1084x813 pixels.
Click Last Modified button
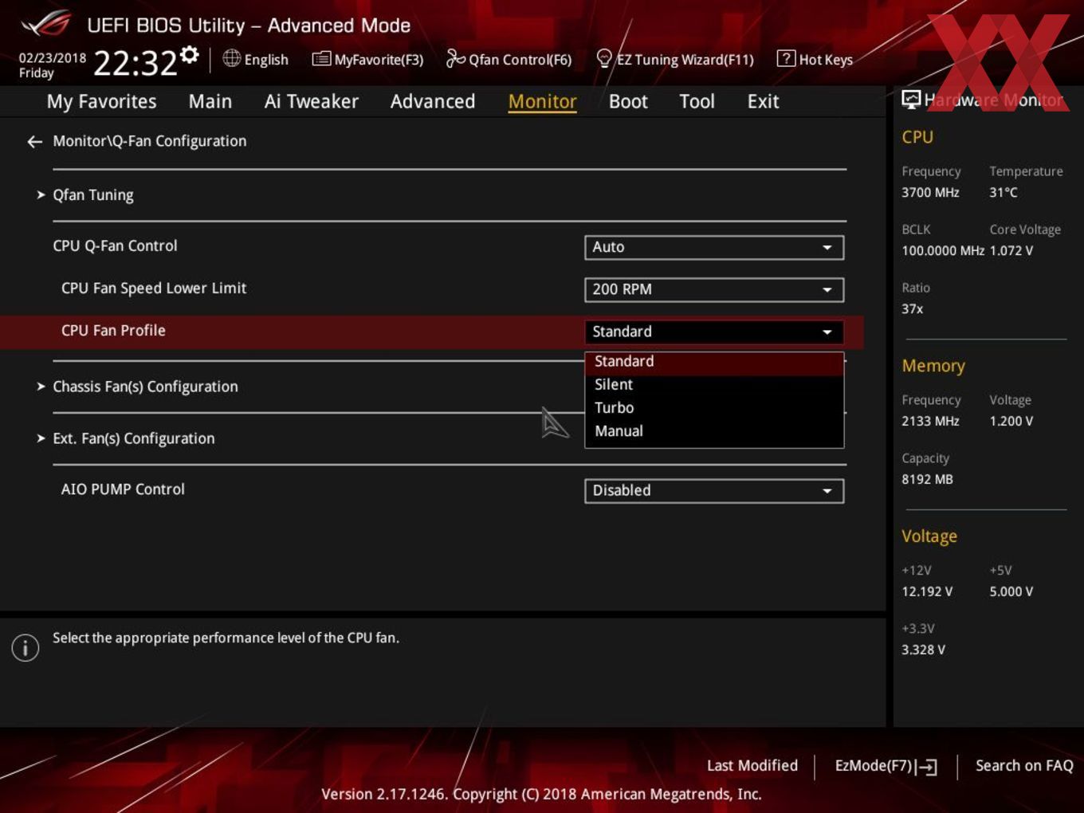752,766
